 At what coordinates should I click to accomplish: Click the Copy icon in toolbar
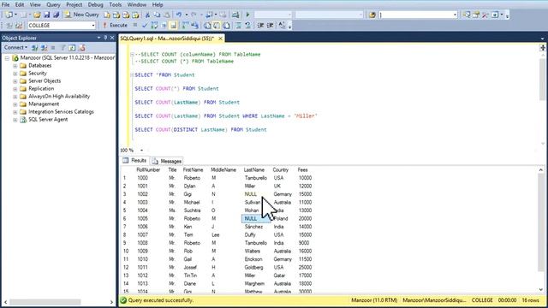pyautogui.click(x=158, y=15)
